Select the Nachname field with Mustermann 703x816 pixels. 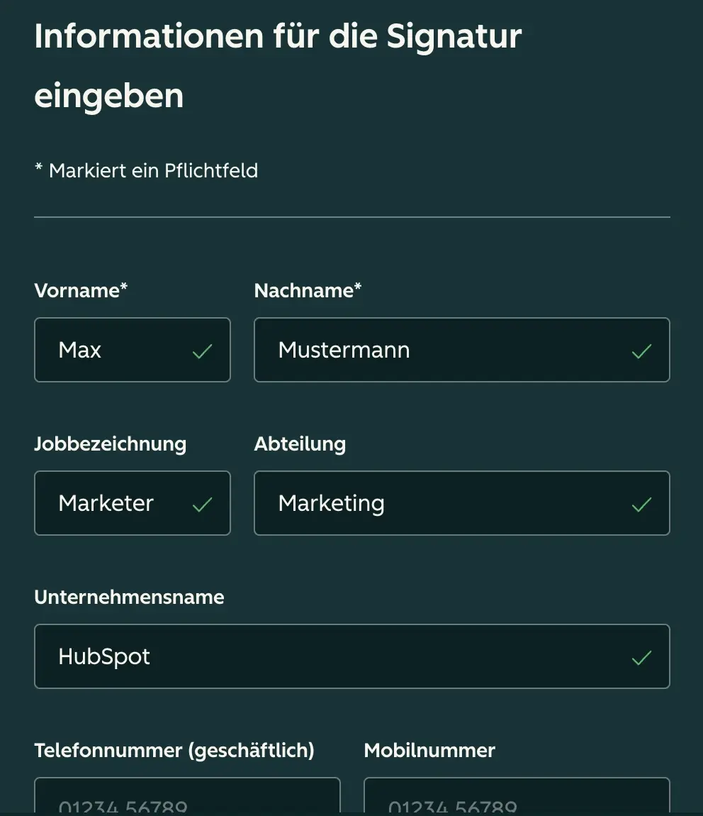pos(439,350)
